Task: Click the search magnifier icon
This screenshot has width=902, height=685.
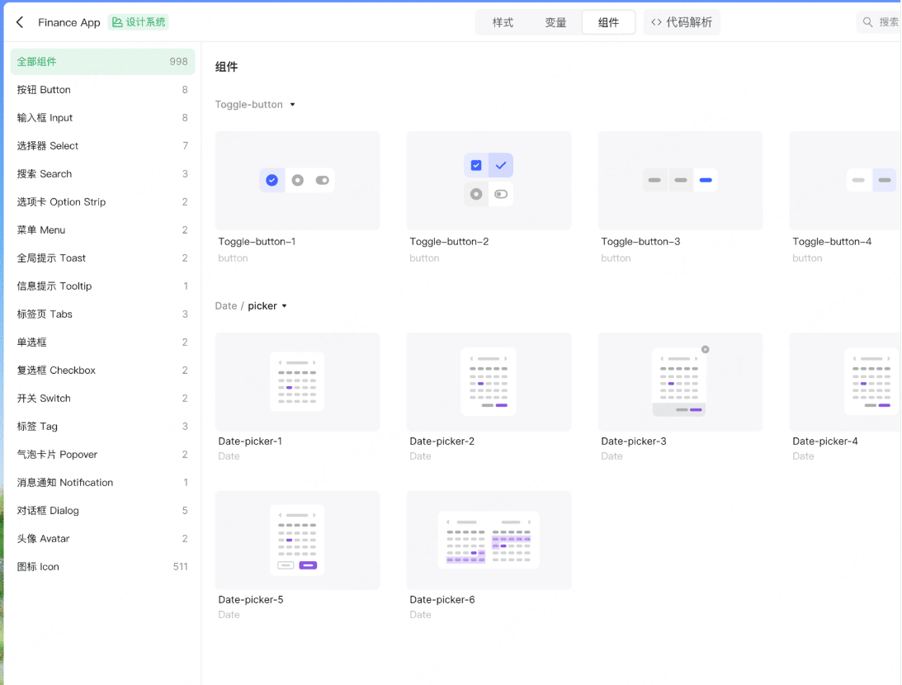Action: pos(867,22)
